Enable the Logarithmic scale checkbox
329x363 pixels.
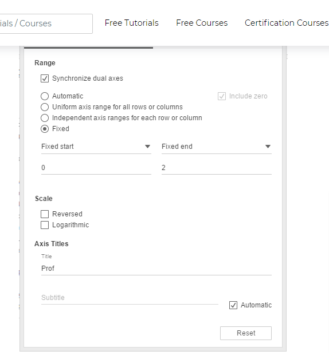pyautogui.click(x=45, y=225)
